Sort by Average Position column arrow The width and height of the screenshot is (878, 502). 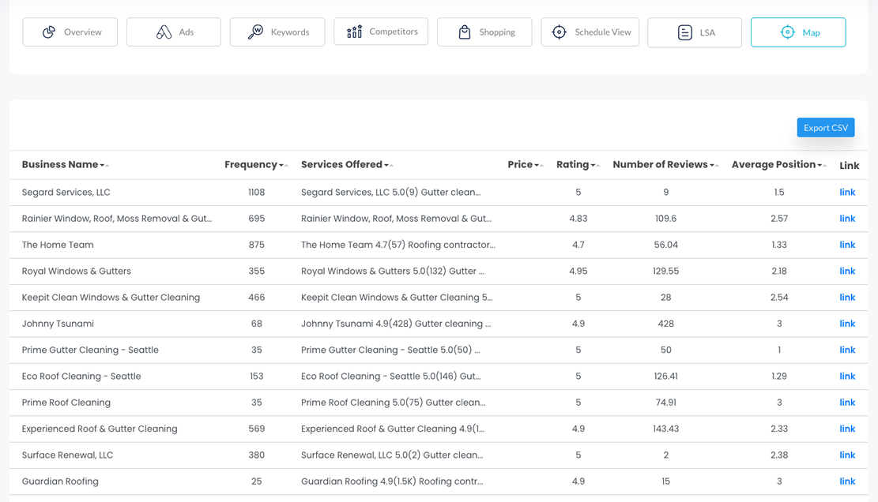822,165
